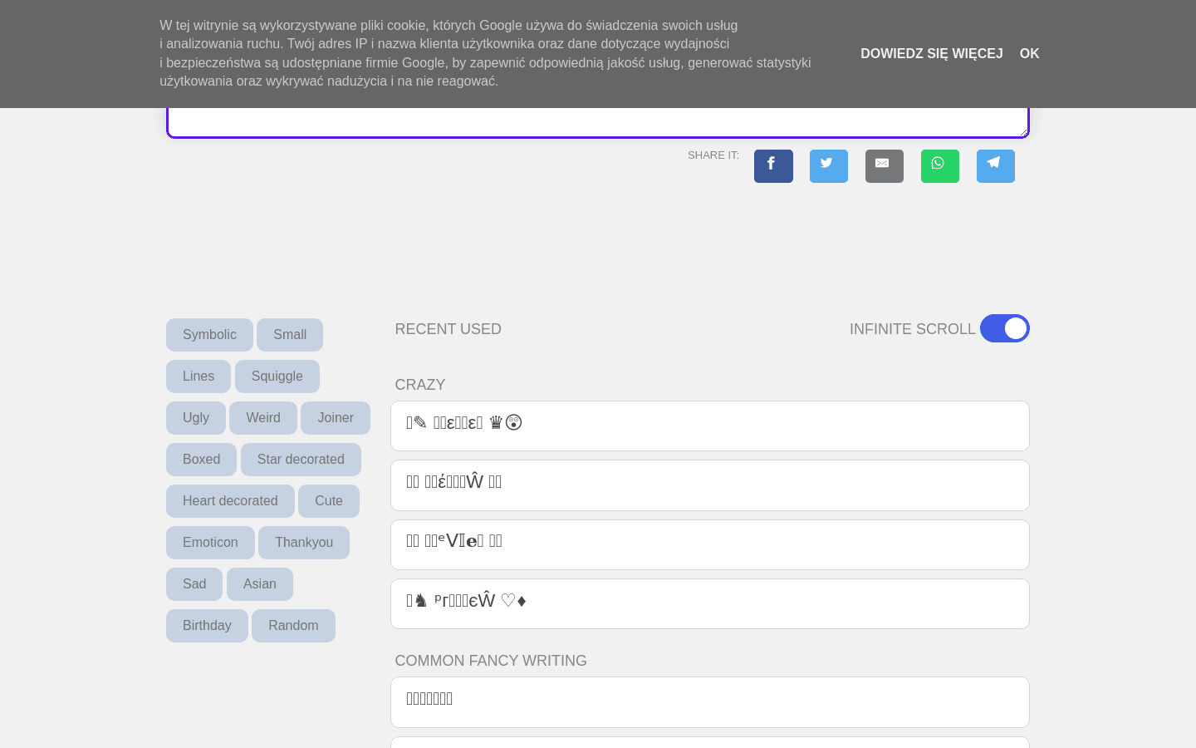Click inside the text input box
Screen dimensions: 1196x748
point(597,122)
